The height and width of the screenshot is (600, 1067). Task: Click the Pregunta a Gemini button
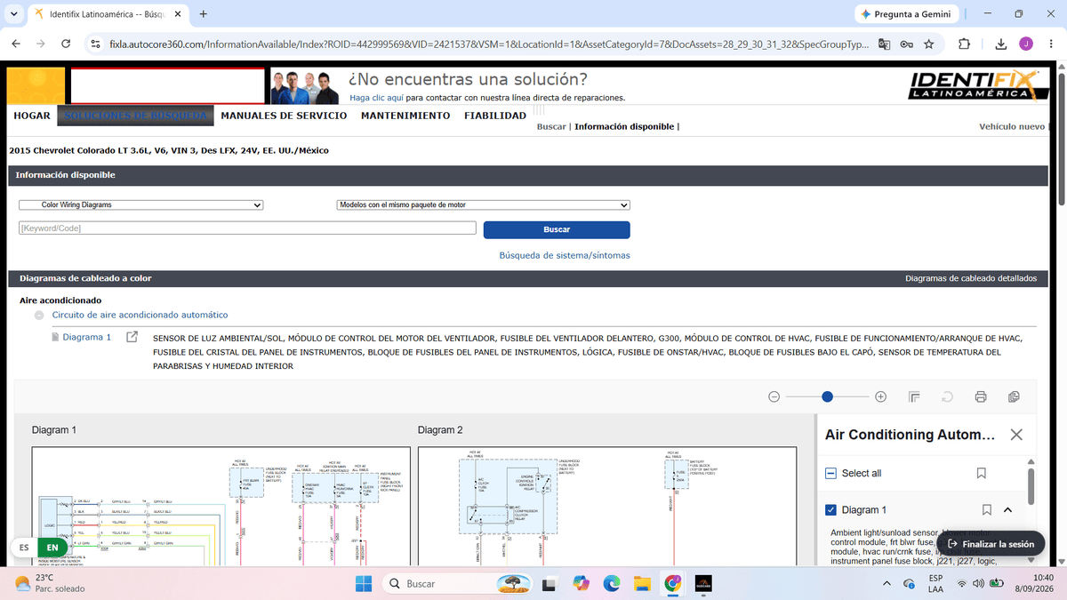[906, 14]
